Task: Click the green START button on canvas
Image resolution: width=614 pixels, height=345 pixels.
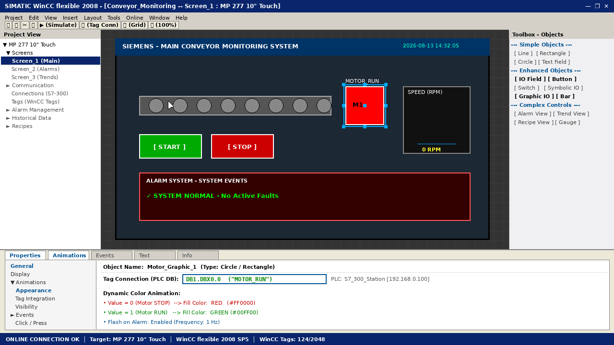Action: point(170,147)
